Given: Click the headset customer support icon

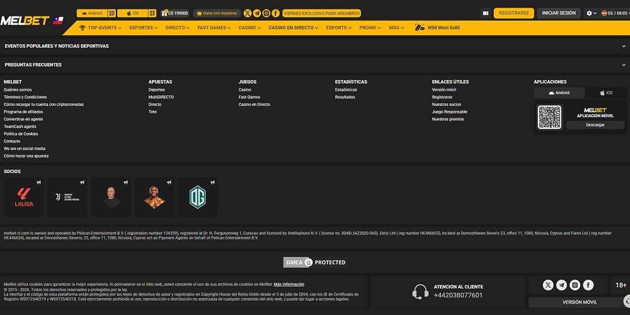Looking at the screenshot, I should 420,292.
